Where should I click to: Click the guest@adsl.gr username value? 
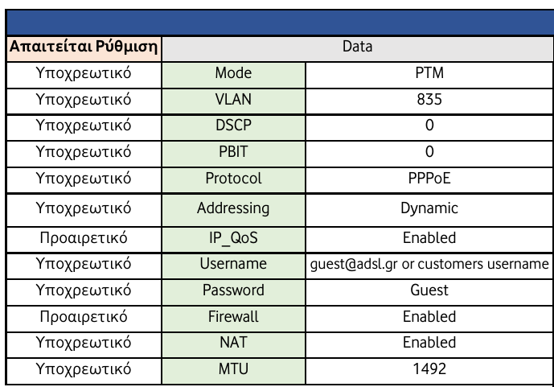click(x=429, y=265)
